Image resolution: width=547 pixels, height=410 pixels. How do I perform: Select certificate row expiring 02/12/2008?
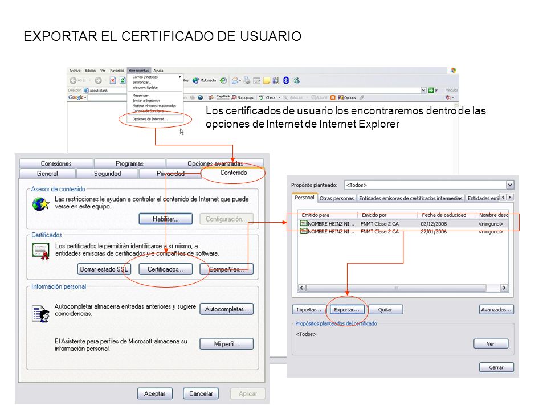pyautogui.click(x=403, y=223)
